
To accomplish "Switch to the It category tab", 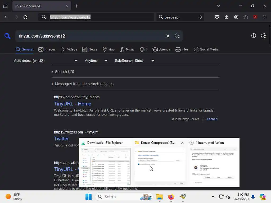I will click(143, 49).
